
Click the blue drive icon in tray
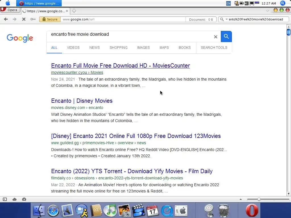click(x=257, y=3)
